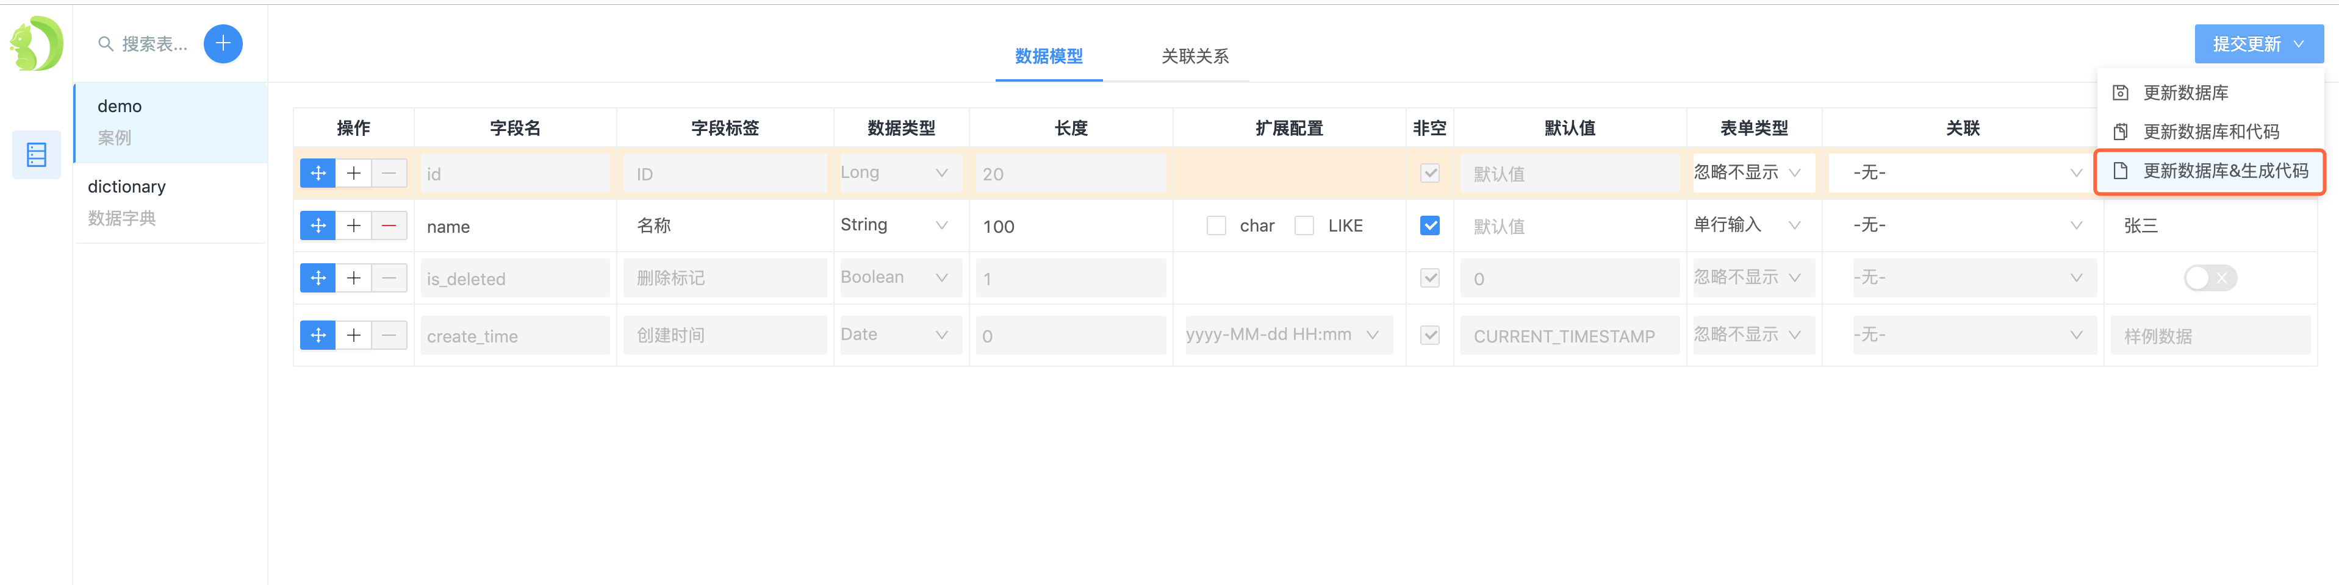Uncheck the 非空 checkbox for name
The width and height of the screenshot is (2339, 585).
coord(1430,226)
